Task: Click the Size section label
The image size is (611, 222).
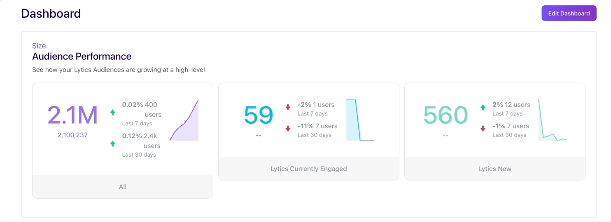Action: [39, 46]
